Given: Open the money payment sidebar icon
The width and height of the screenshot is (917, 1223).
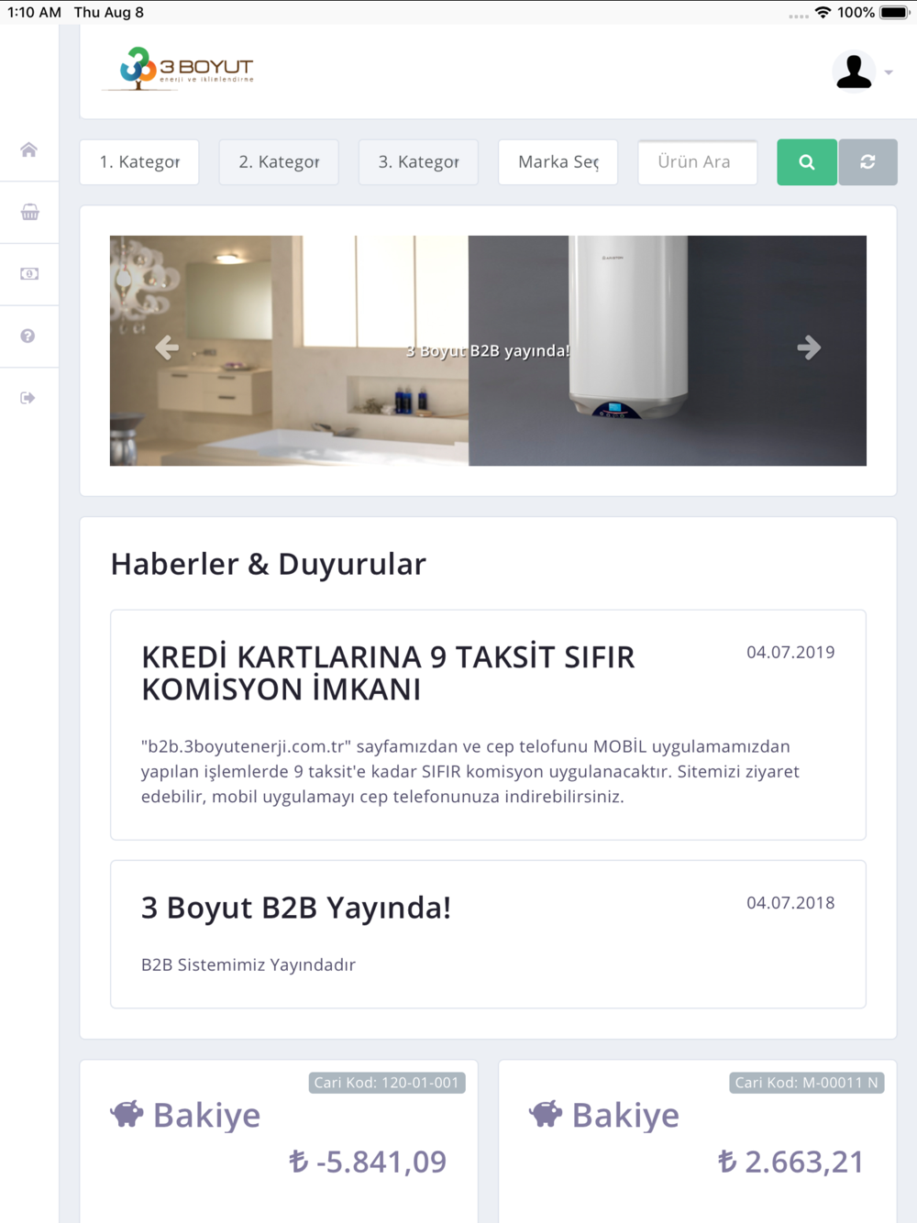Looking at the screenshot, I should (x=29, y=274).
